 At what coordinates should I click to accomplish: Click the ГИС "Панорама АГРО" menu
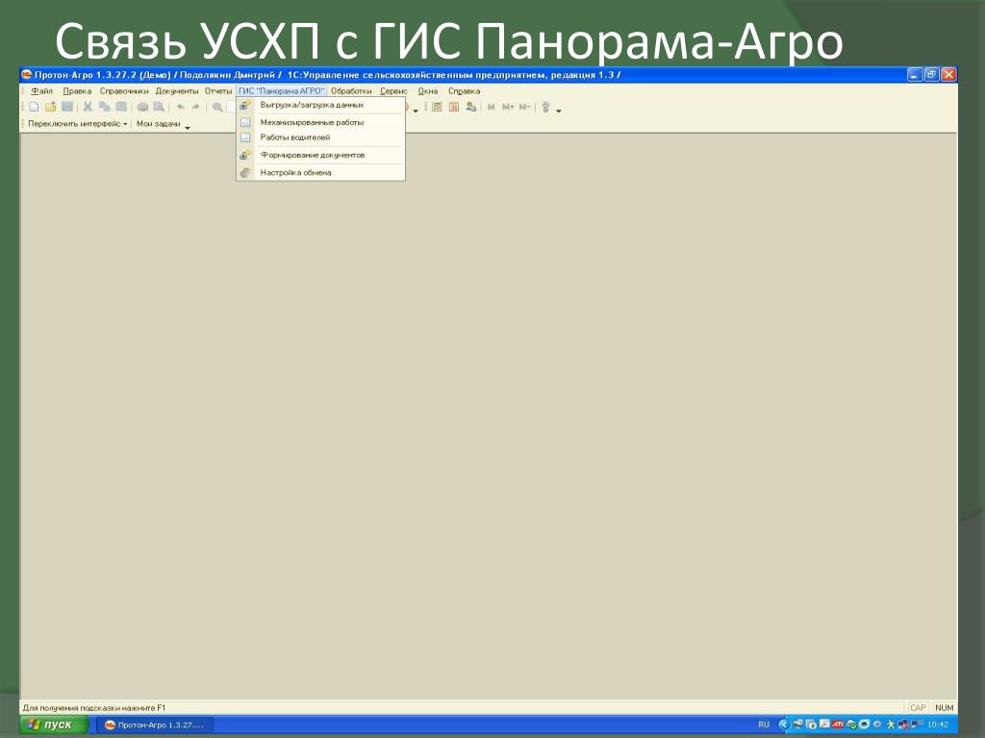click(x=282, y=91)
